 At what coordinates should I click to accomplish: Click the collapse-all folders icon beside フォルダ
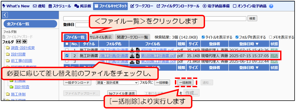coord(19,42)
